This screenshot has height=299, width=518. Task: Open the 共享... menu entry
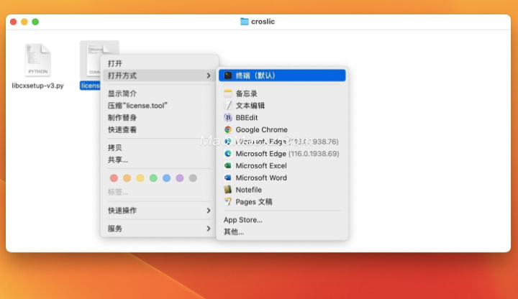[x=117, y=160]
